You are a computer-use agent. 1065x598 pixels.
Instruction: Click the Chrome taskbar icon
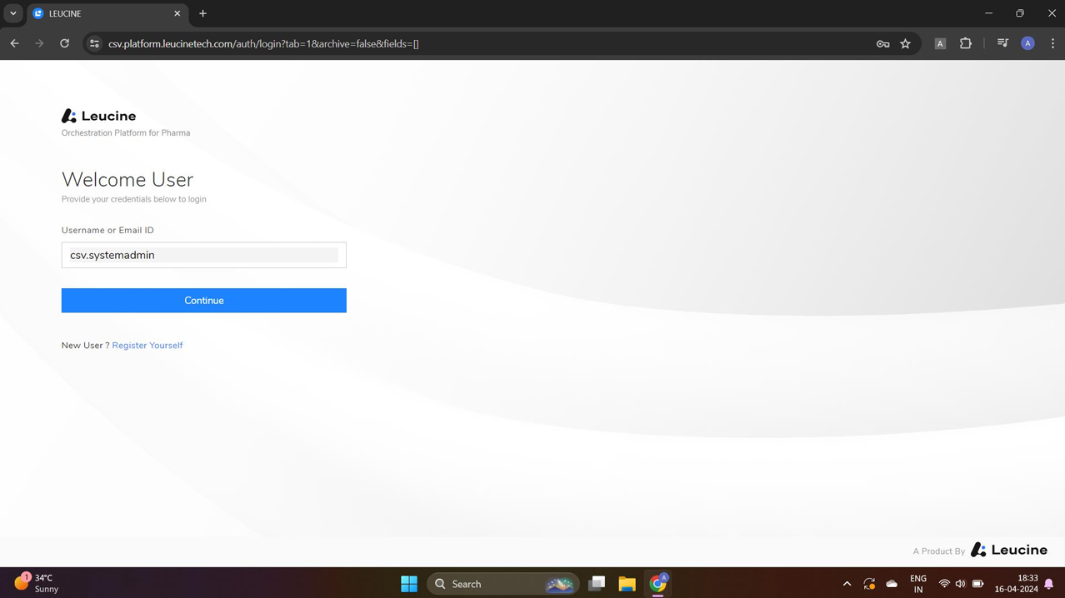pyautogui.click(x=658, y=584)
